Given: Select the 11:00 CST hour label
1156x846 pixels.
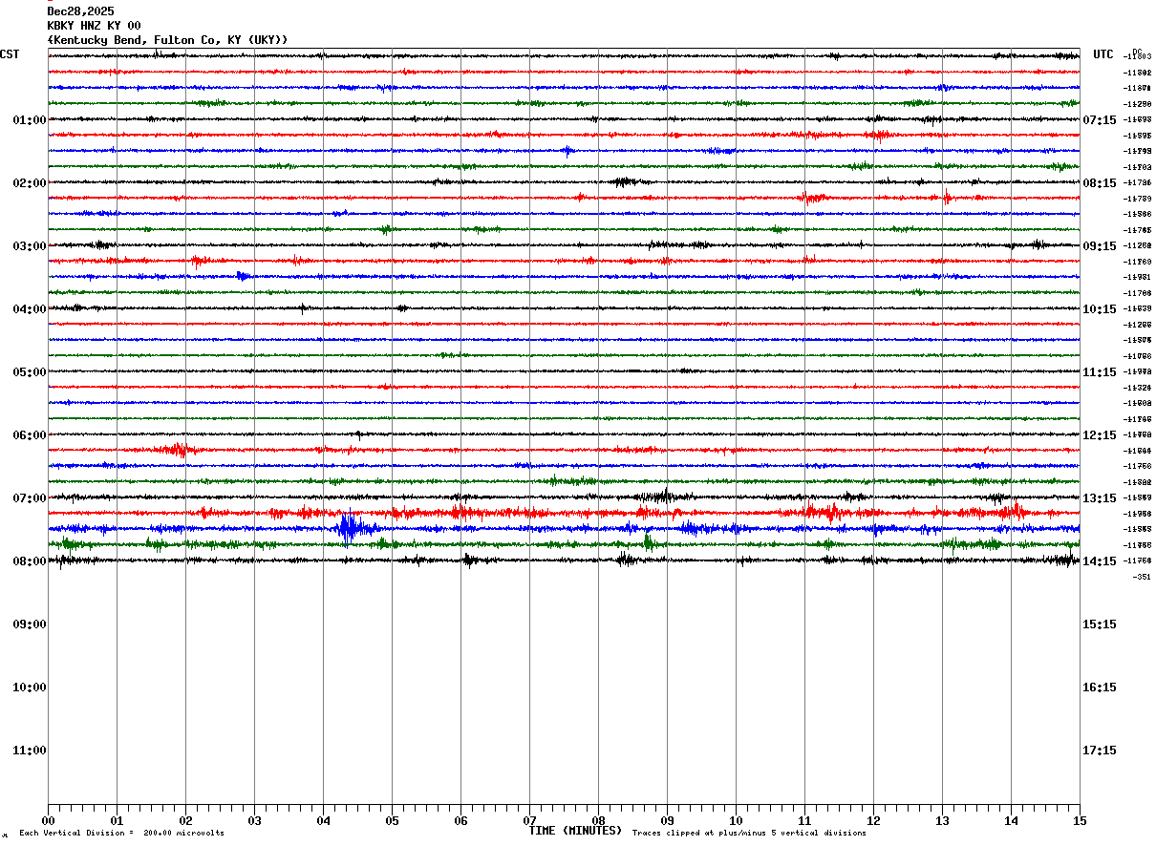Looking at the screenshot, I should (x=30, y=751).
